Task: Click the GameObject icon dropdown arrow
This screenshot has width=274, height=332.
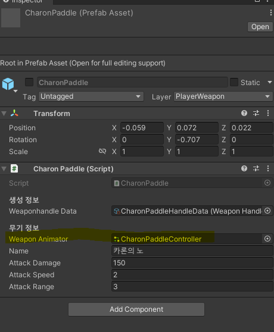Action: pos(15,91)
